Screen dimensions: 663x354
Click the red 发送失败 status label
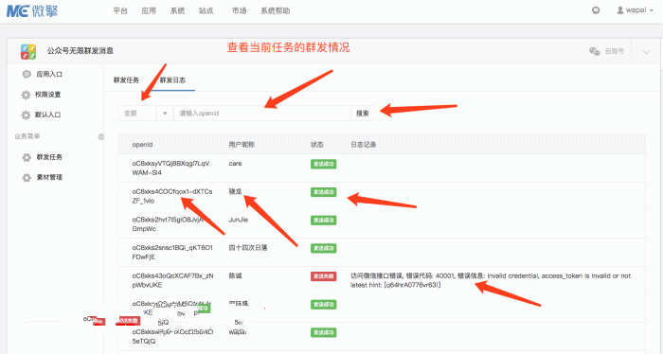(x=324, y=276)
